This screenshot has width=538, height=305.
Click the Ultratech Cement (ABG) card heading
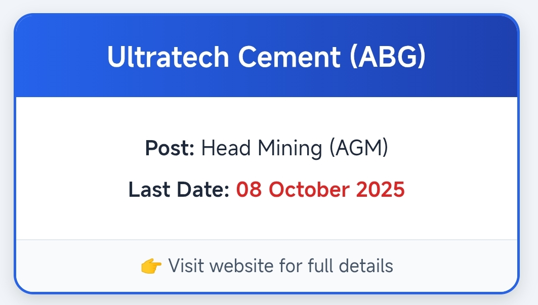[267, 57]
